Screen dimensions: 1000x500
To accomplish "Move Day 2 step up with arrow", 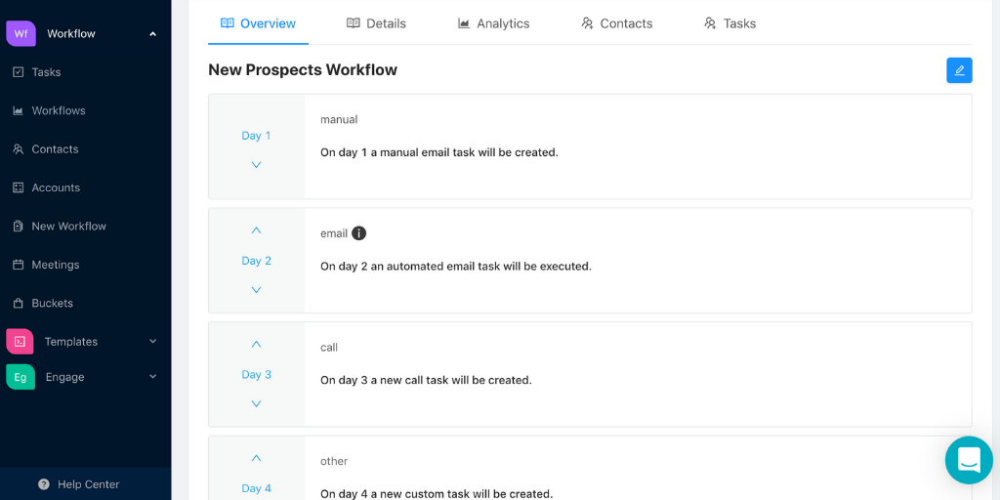I will (257, 230).
